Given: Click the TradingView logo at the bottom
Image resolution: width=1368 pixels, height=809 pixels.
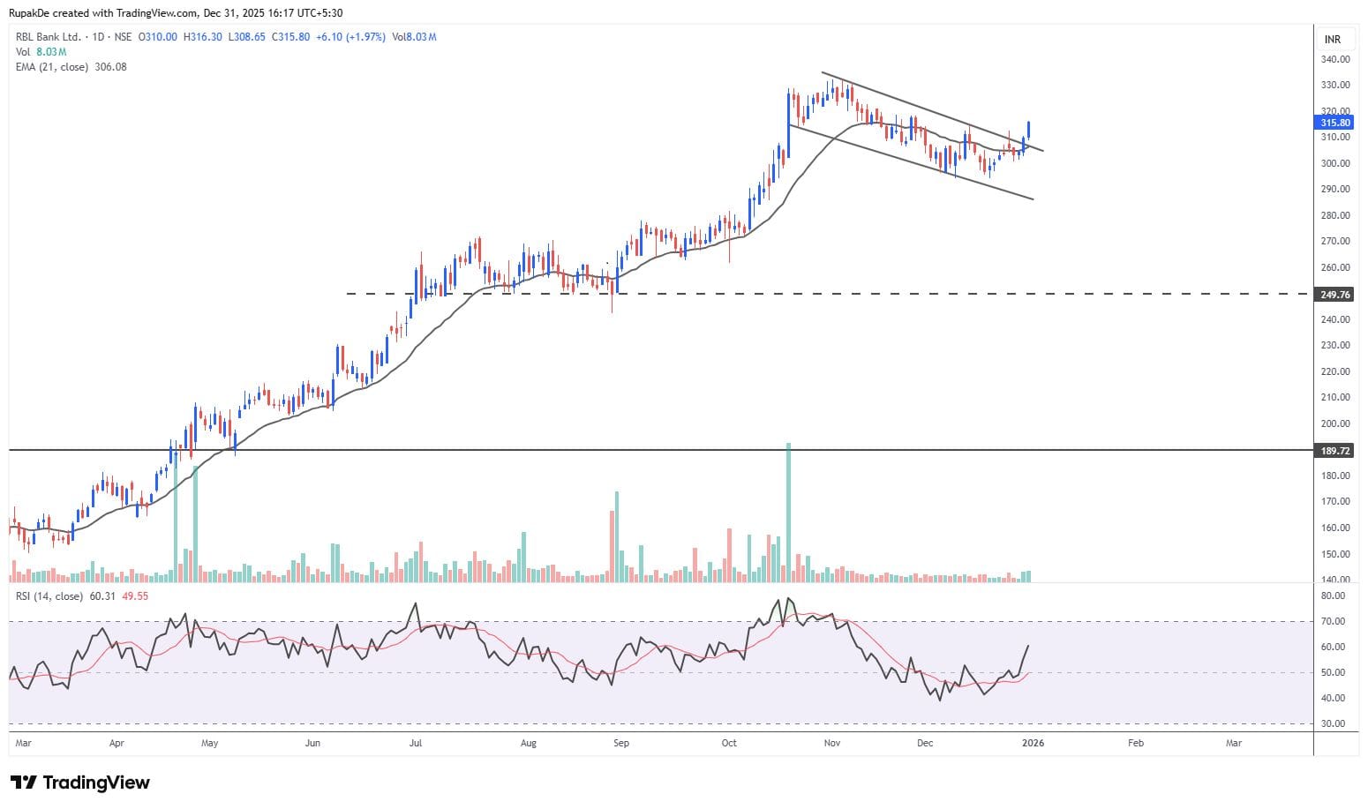Looking at the screenshot, I should 79,783.
